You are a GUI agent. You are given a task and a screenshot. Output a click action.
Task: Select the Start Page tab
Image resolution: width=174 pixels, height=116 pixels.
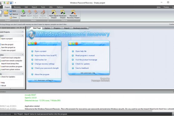coord(37,28)
